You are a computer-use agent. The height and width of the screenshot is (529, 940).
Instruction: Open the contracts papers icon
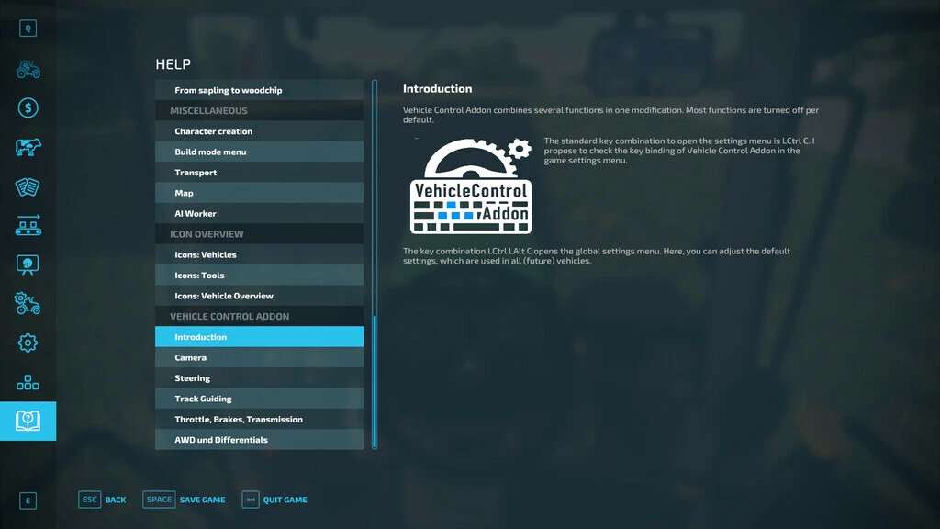tap(28, 186)
